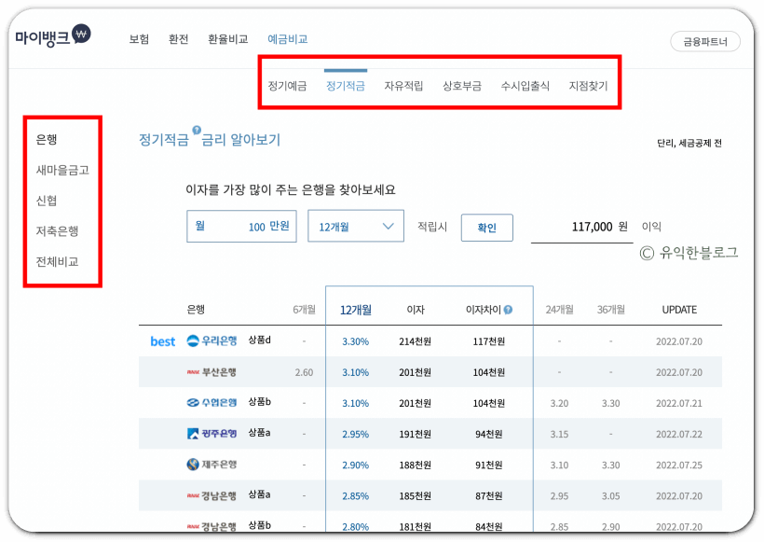Click the 3.20 24-month rate for 수협은행
Viewport: 764px width, 542px height.
pyautogui.click(x=559, y=403)
